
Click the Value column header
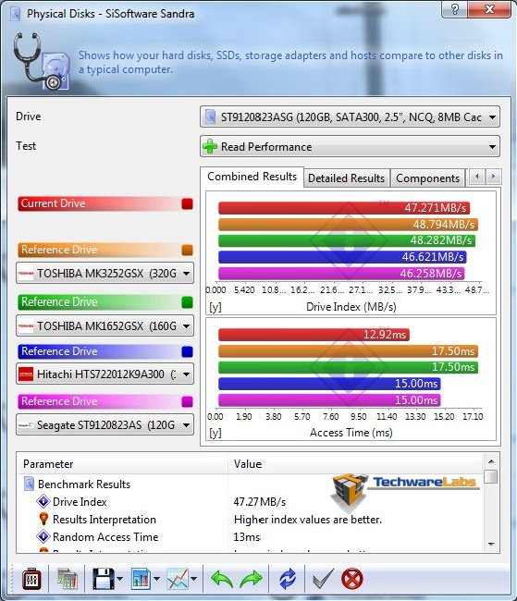click(355, 464)
